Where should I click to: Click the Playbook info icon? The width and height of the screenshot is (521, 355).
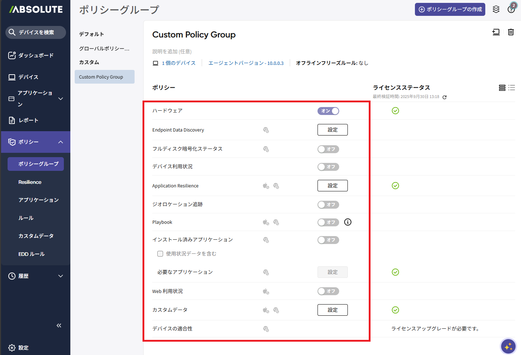point(347,222)
